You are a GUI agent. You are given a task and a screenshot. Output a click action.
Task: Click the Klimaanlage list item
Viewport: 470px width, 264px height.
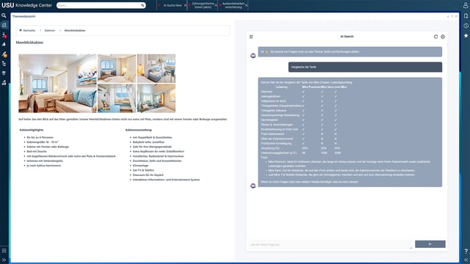click(x=140, y=166)
